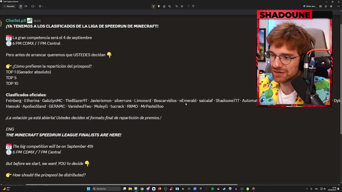Image resolution: width=342 pixels, height=192 pixels.
Task: Open the text actions tool
Action: click(182, 6)
